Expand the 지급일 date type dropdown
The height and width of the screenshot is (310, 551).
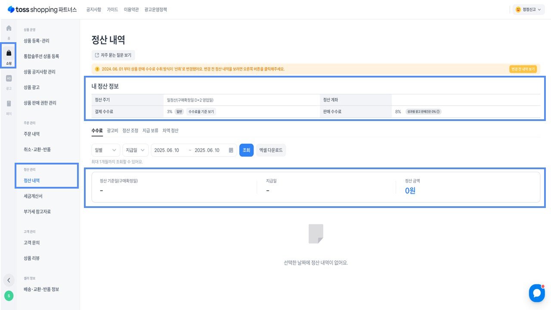coord(136,150)
